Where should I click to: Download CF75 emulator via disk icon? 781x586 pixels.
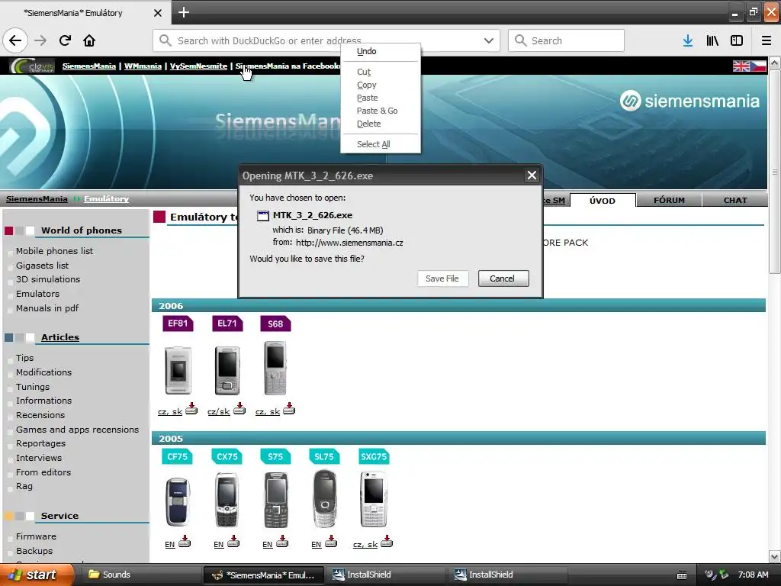pos(185,541)
